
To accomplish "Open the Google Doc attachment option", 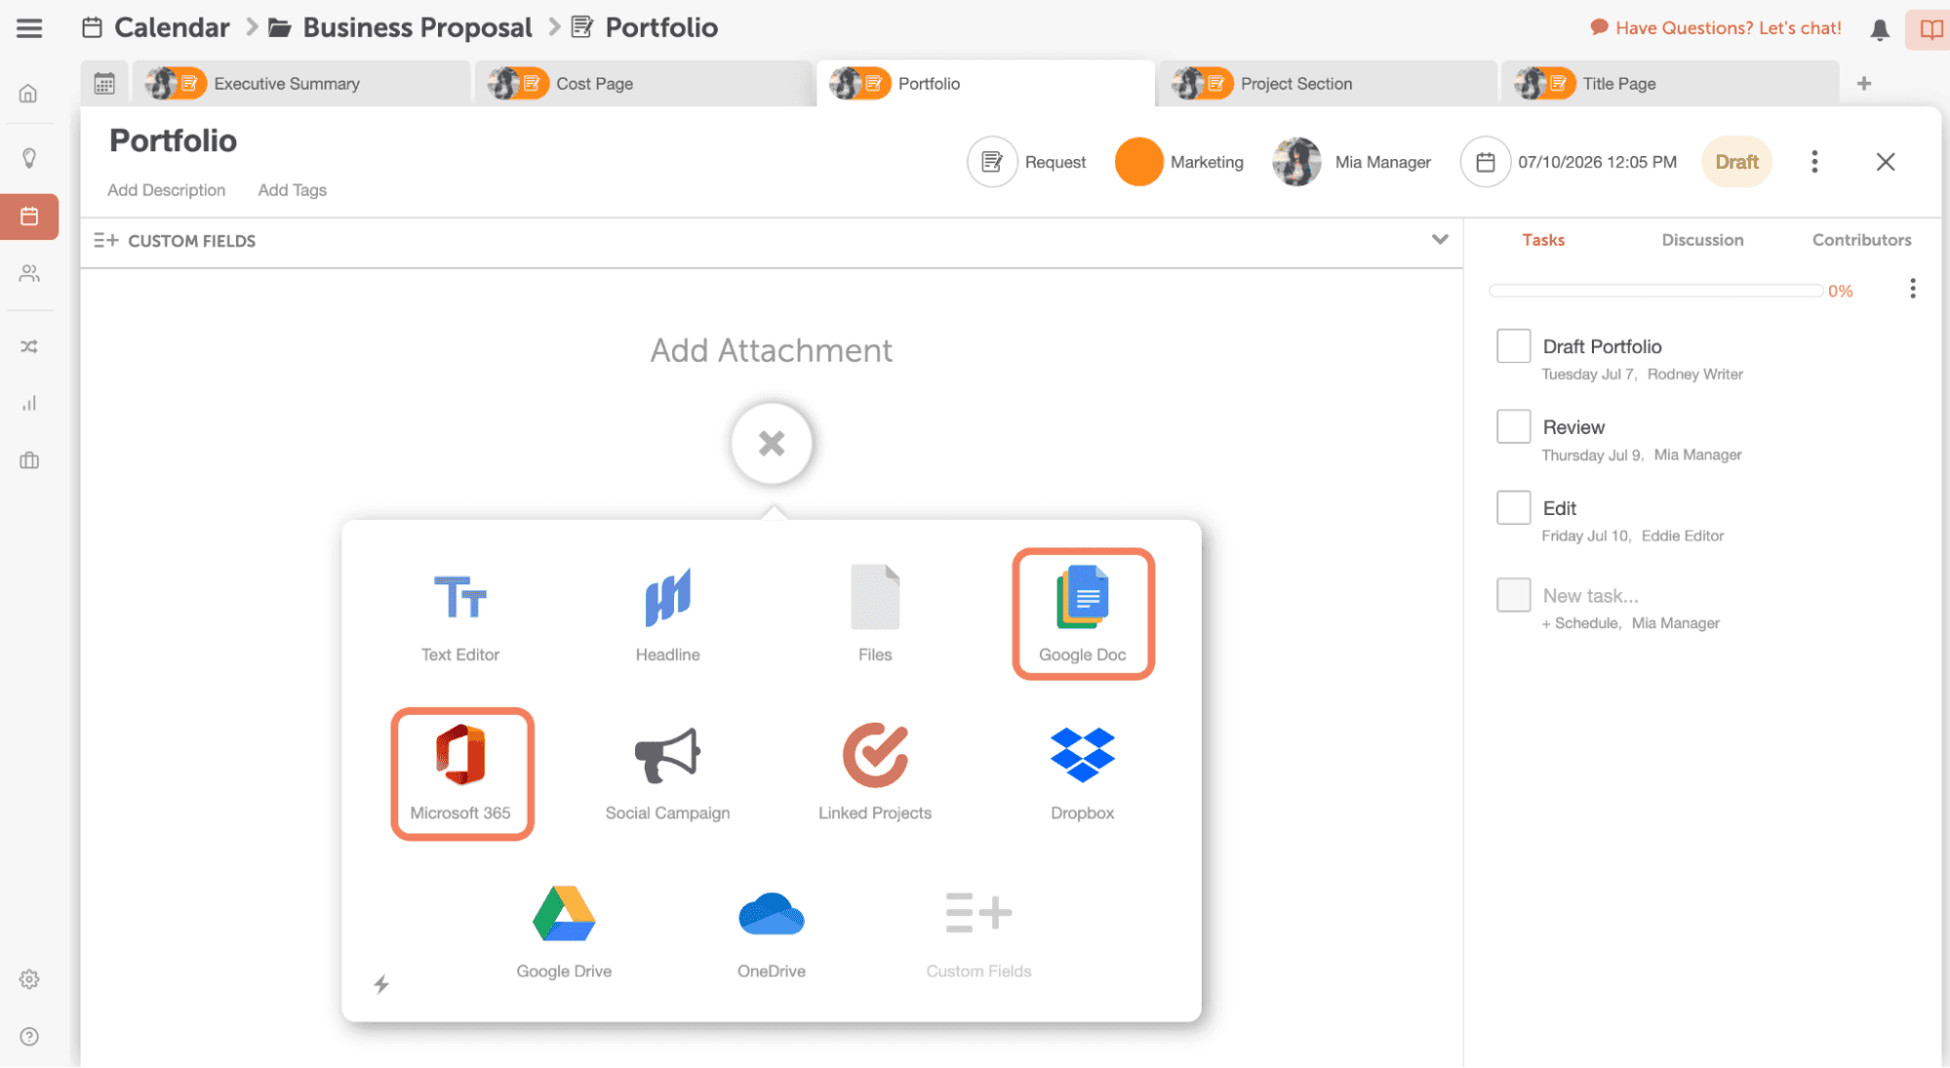I will click(1083, 613).
